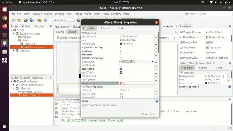Click the help icon in value description
Viewport: 233px width, 131px height.
point(157,101)
